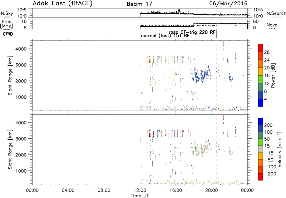Click the '12:00' time axis label
The width and height of the screenshot is (286, 198).
pyautogui.click(x=140, y=190)
